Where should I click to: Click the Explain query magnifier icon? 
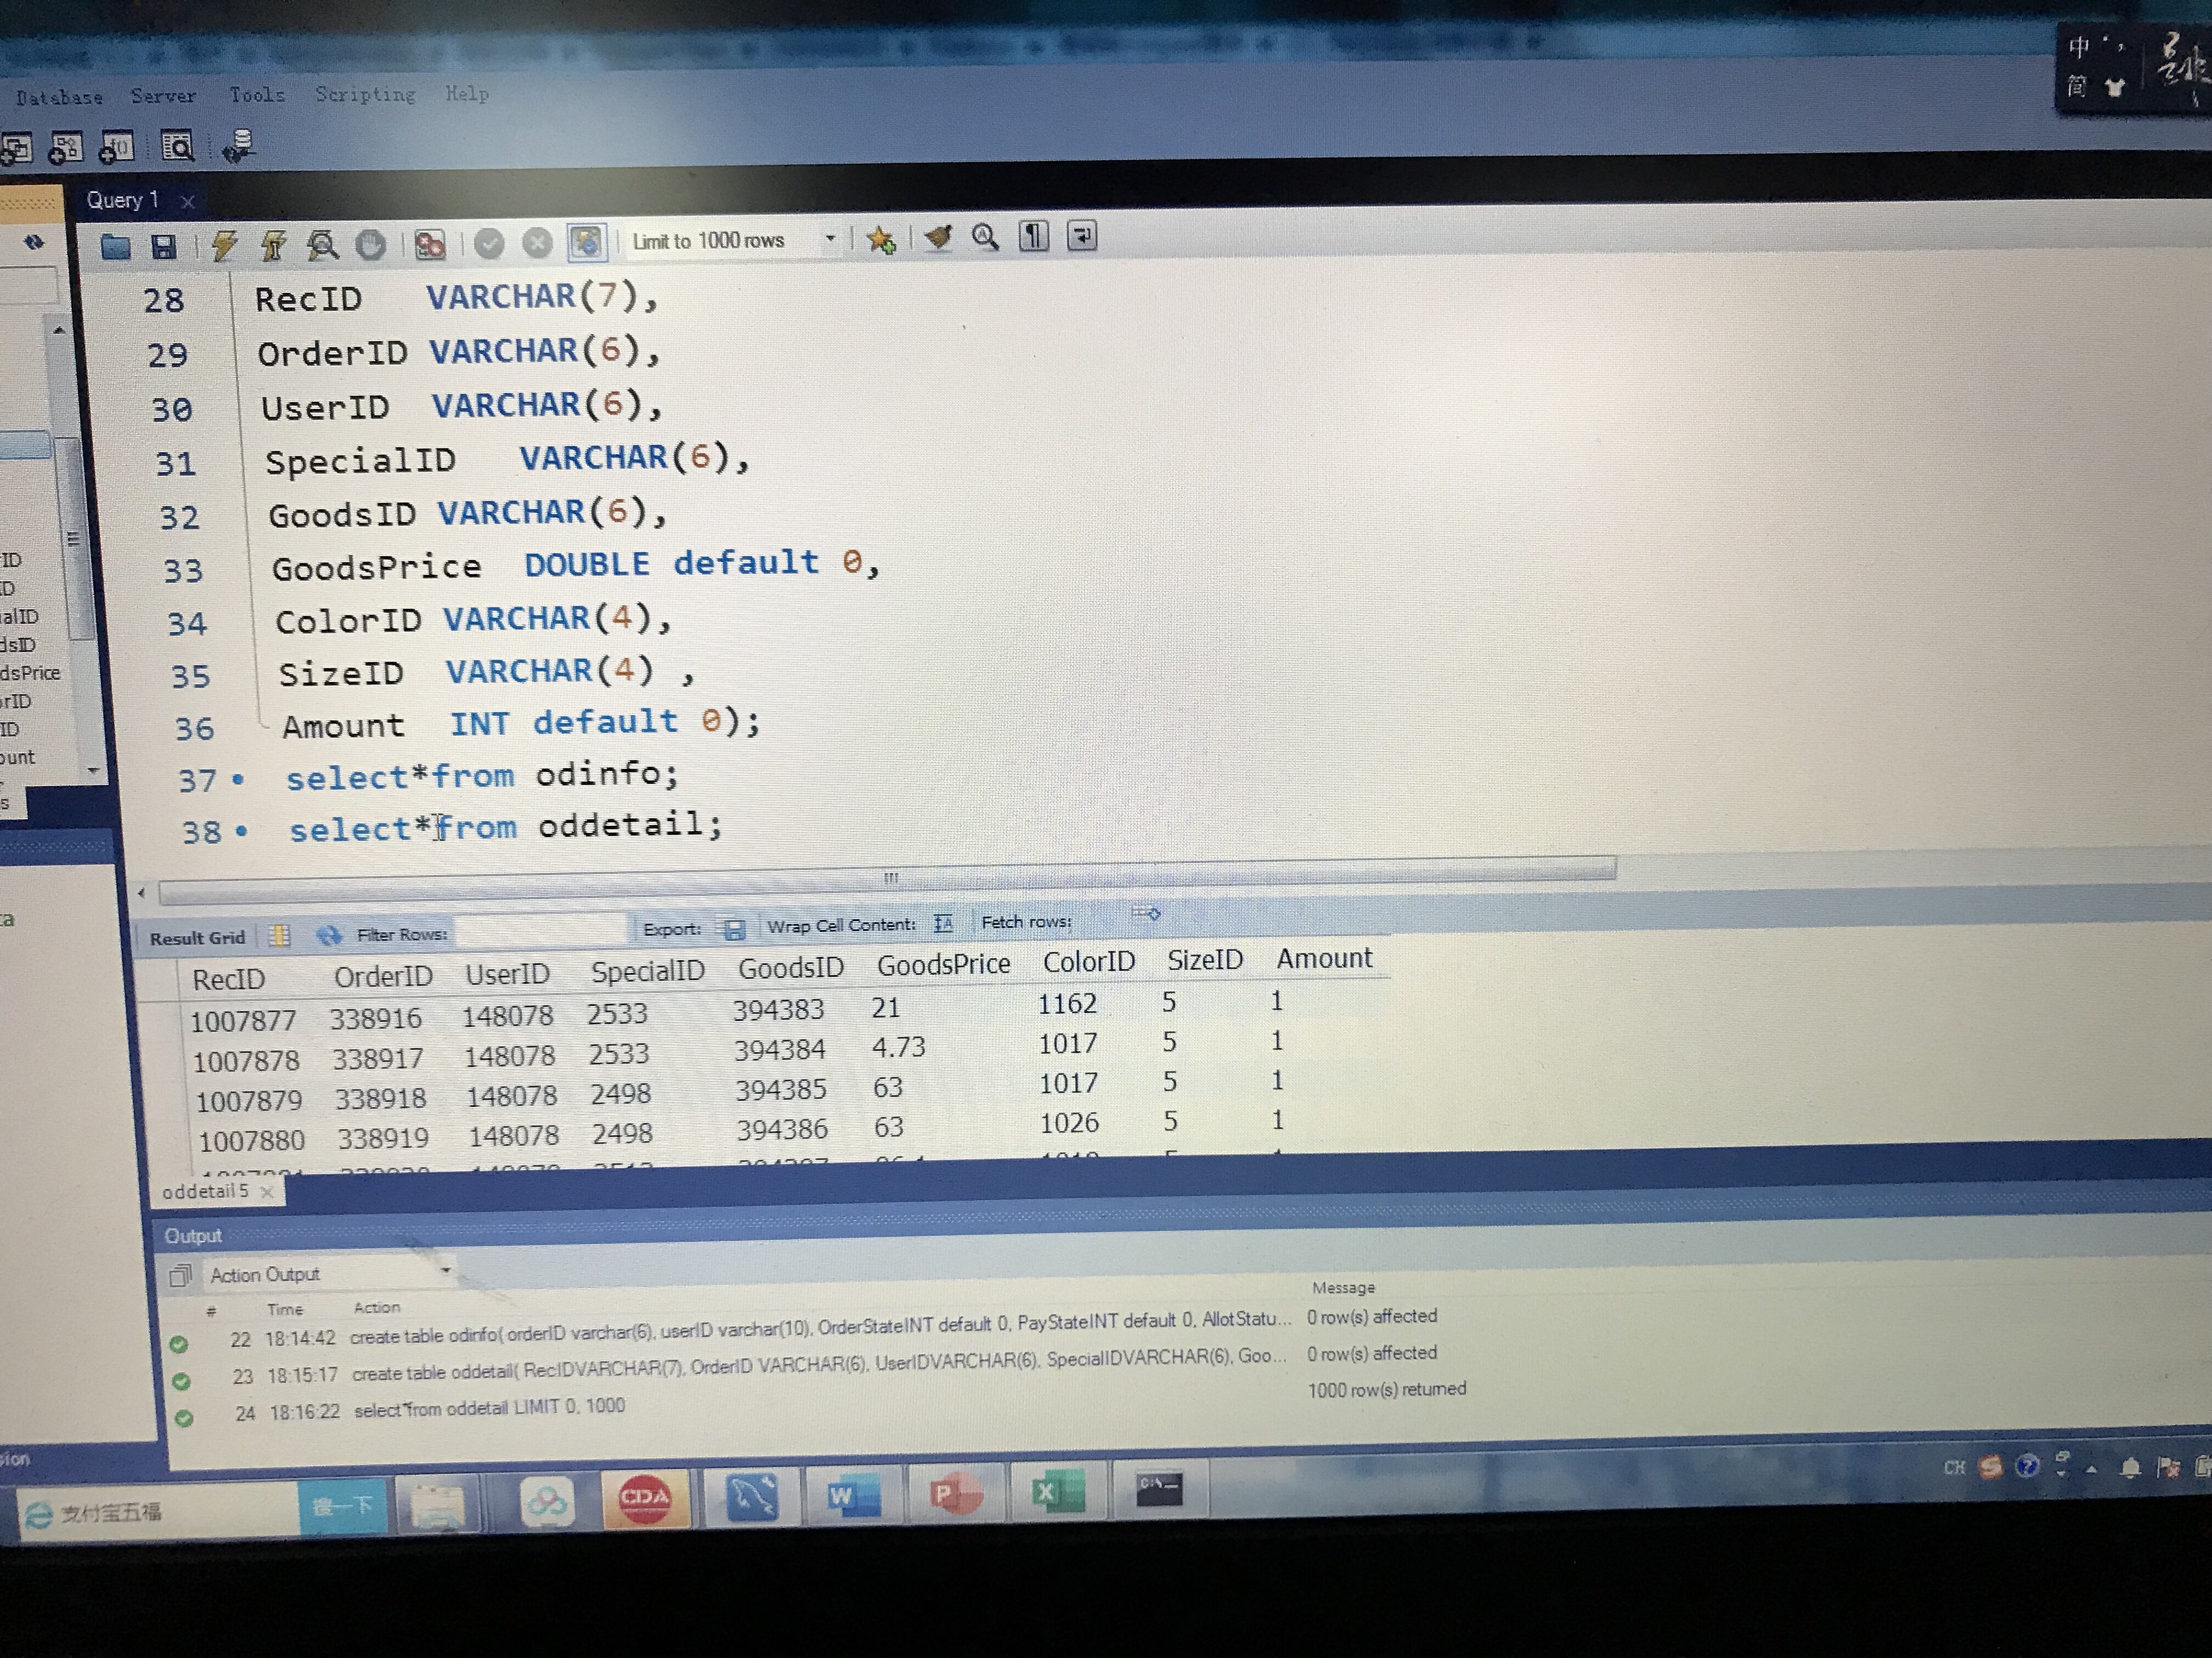322,245
